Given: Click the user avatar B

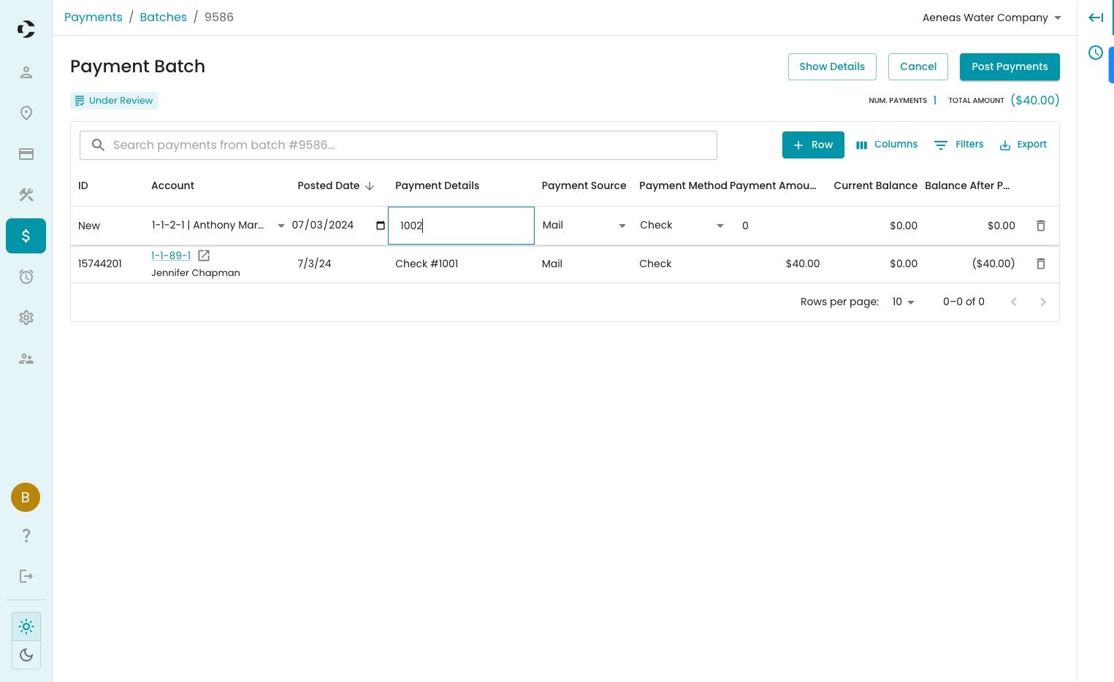Looking at the screenshot, I should [26, 497].
